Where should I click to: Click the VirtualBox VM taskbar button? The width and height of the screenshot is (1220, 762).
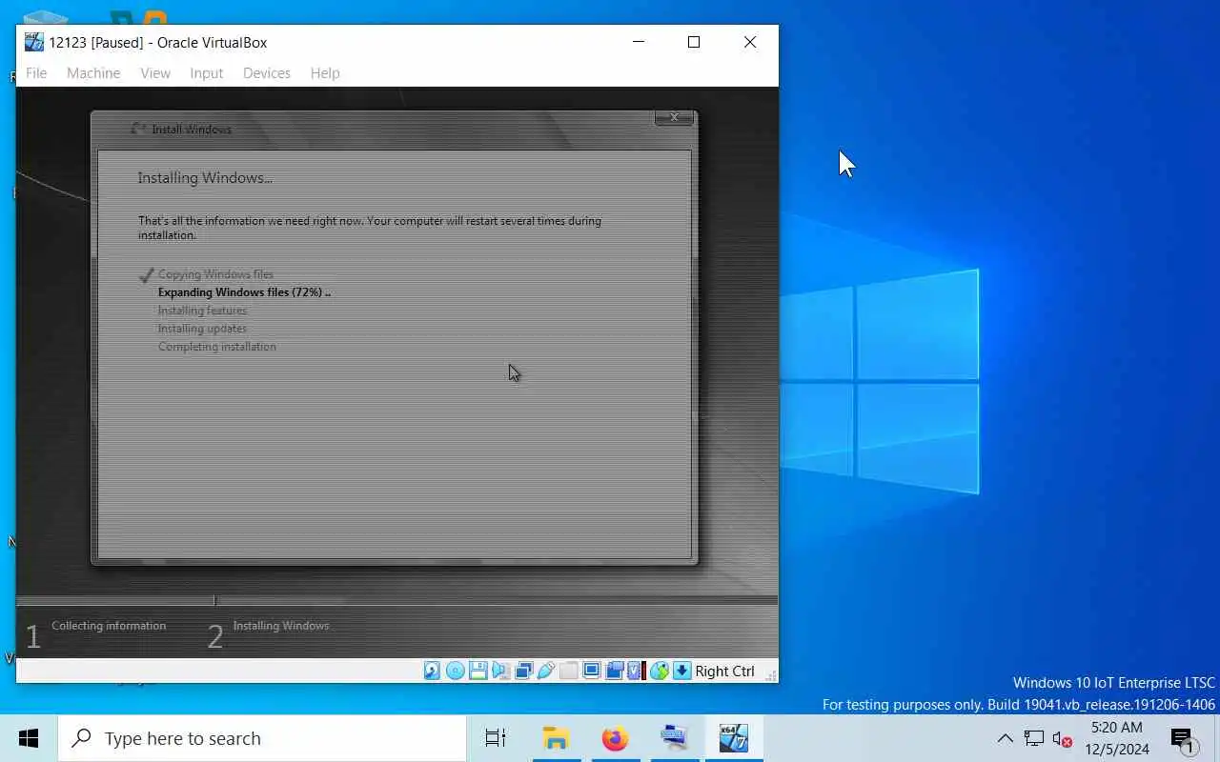point(734,738)
